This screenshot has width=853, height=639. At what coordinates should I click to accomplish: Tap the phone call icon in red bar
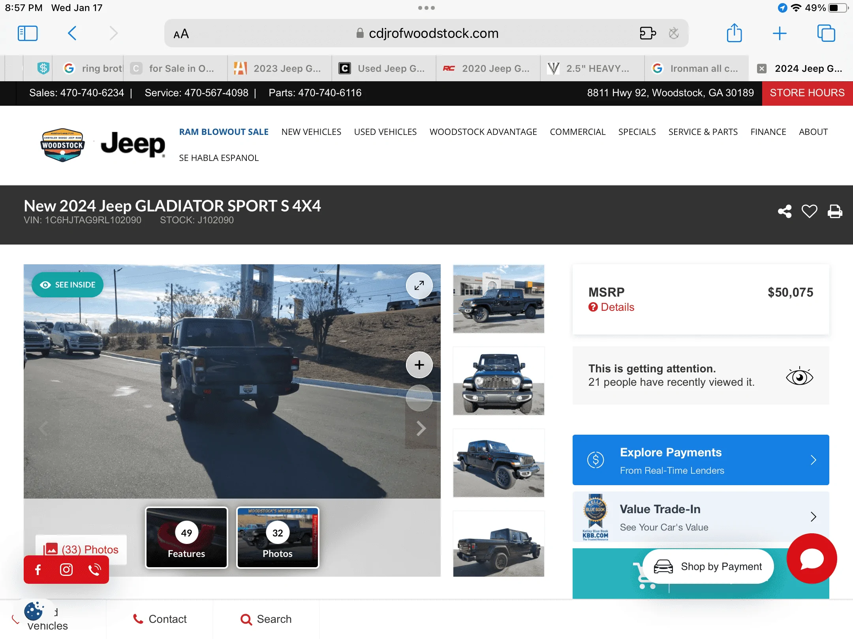95,570
